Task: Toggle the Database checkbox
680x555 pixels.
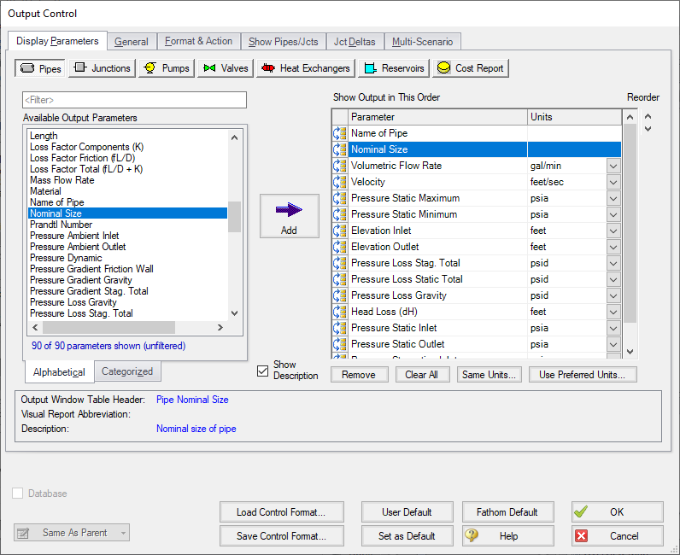Action: coord(18,494)
